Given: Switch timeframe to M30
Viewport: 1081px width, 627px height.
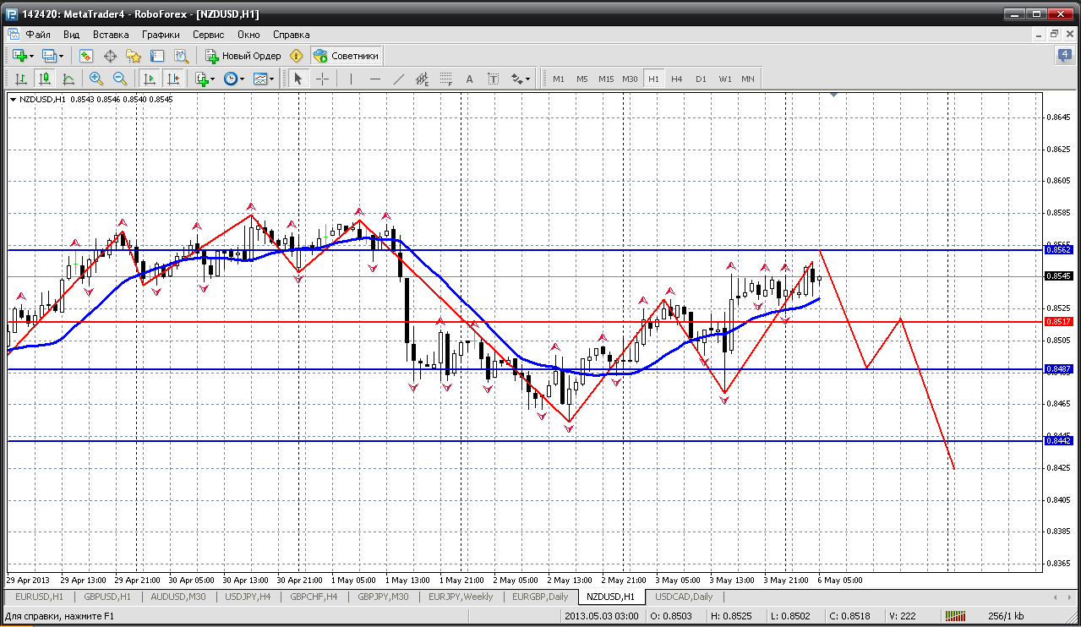Looking at the screenshot, I should [x=630, y=79].
